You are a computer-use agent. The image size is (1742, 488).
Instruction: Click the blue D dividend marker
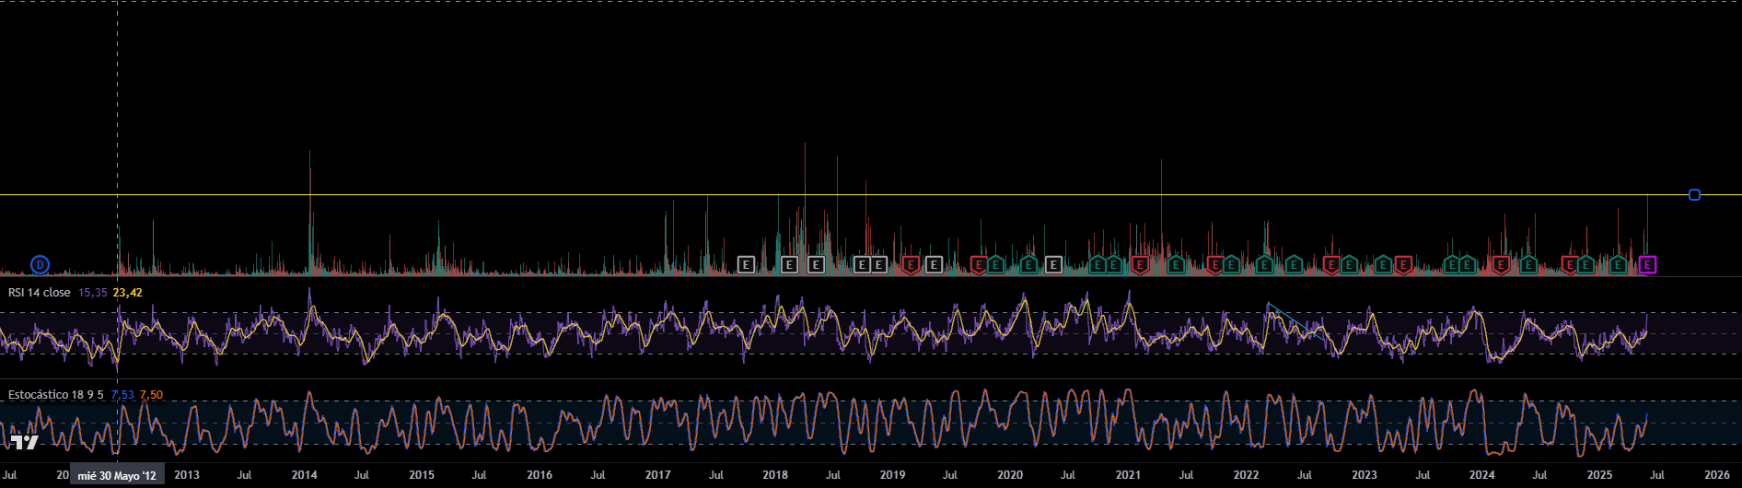(x=40, y=265)
